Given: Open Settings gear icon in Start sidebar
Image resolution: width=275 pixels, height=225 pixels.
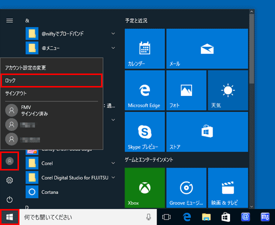Looking at the screenshot, I should (x=9, y=180).
